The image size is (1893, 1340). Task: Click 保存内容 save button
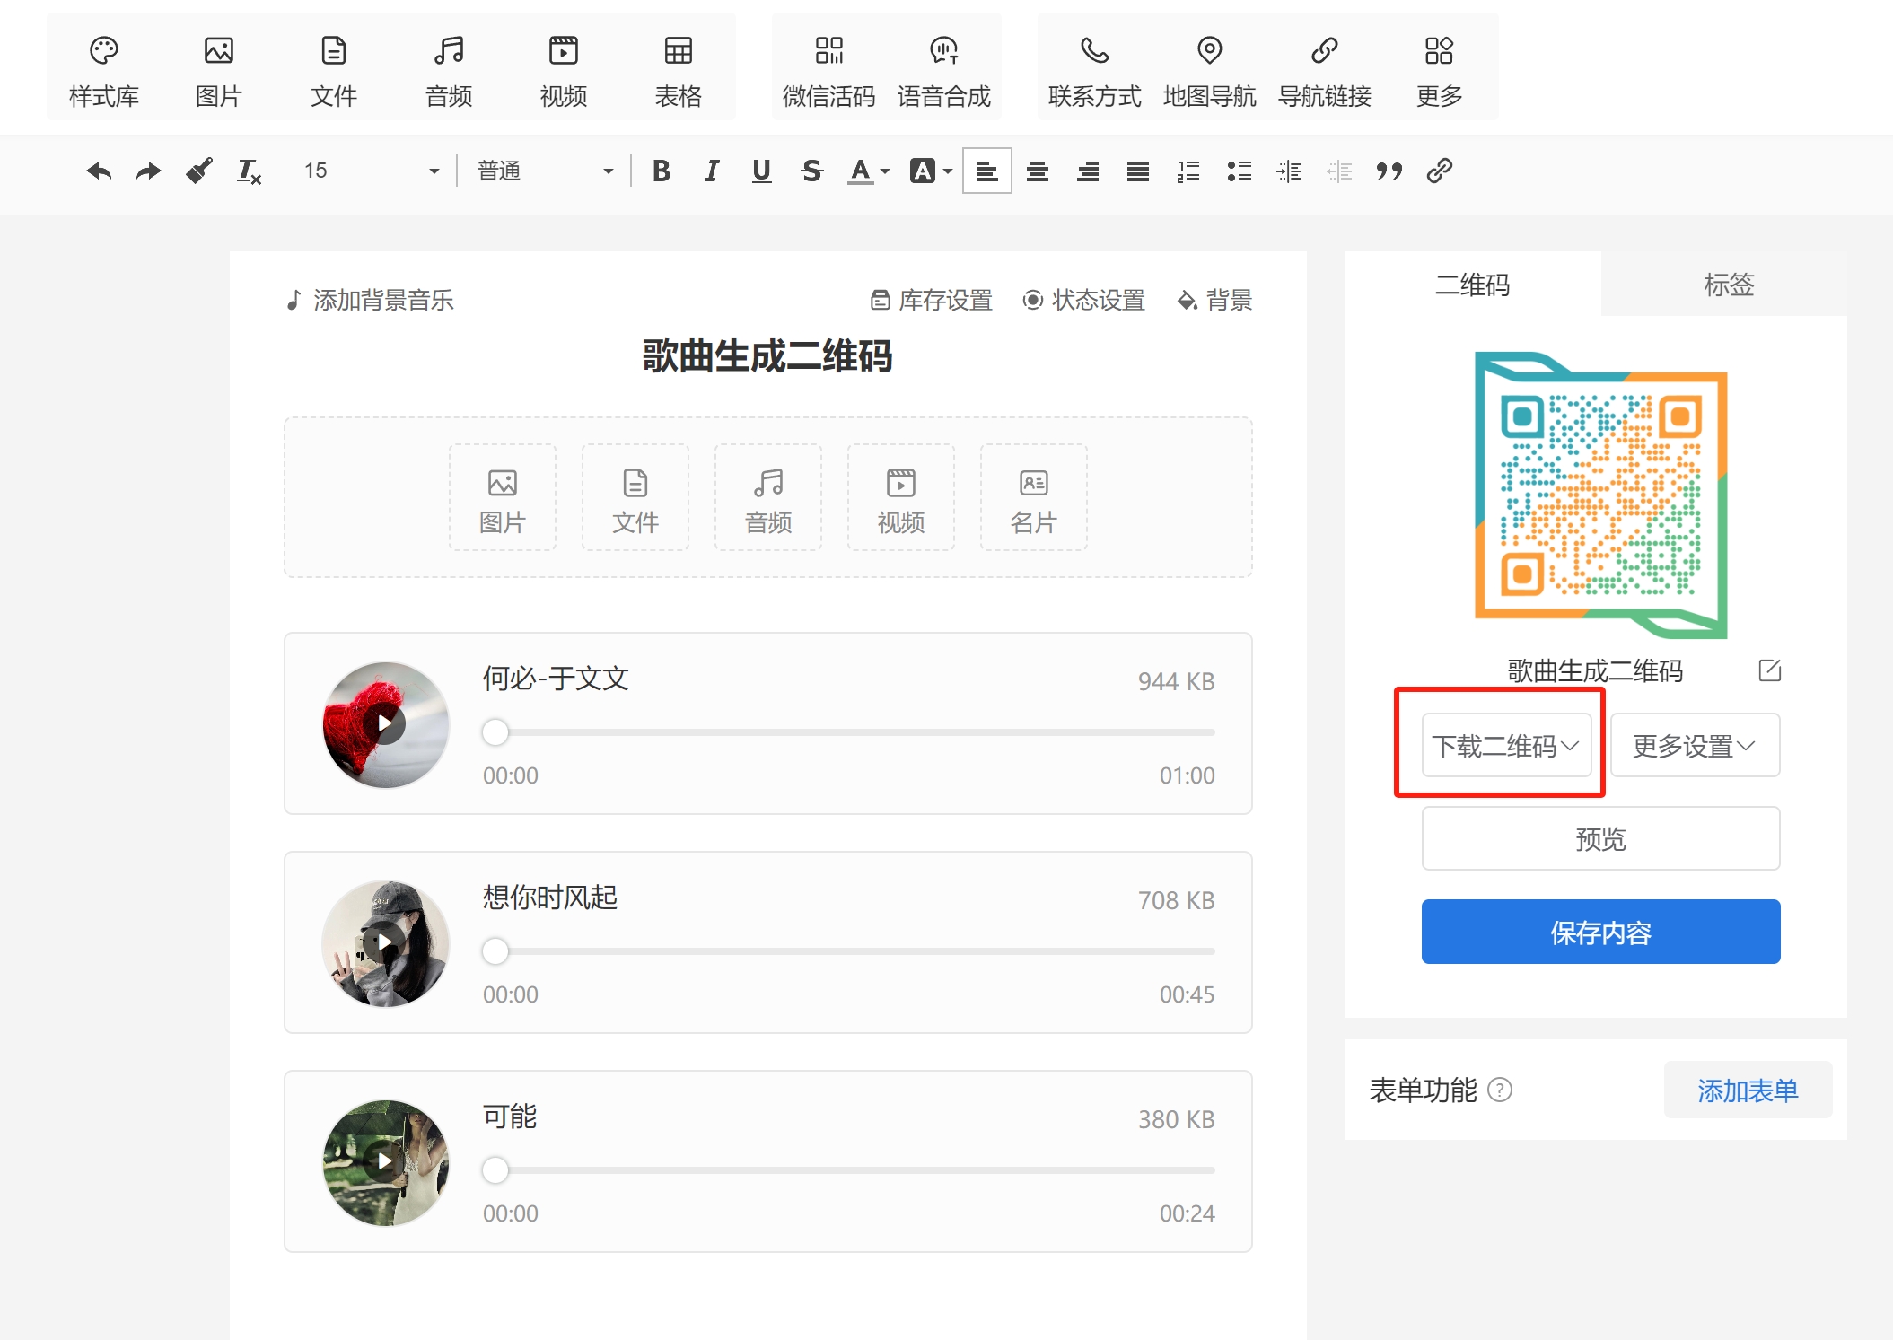[x=1600, y=932]
